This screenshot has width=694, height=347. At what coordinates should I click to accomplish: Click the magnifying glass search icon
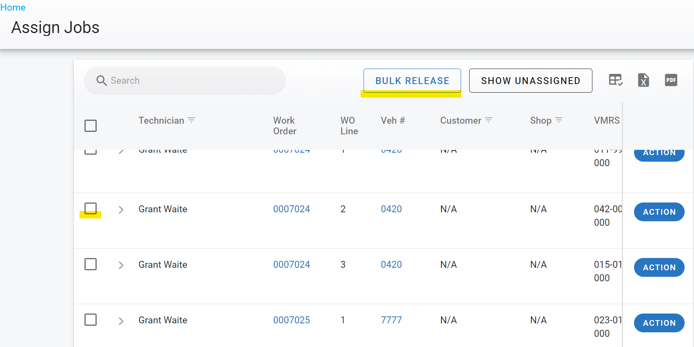pos(102,81)
